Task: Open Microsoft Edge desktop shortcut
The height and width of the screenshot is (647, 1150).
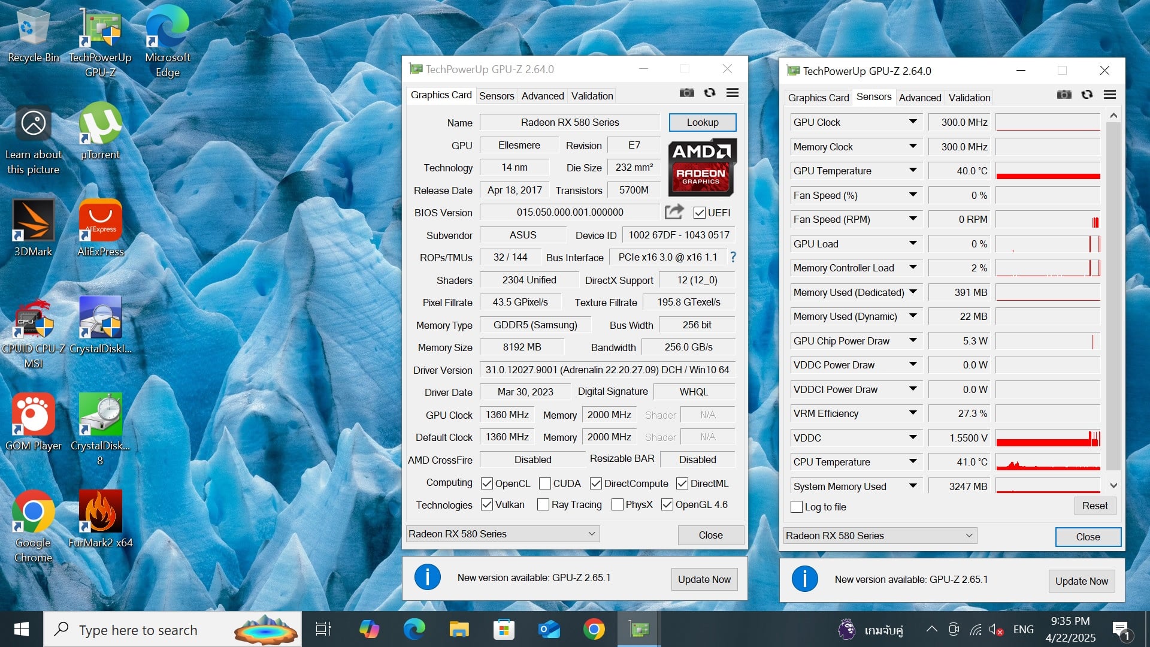Action: point(168,42)
